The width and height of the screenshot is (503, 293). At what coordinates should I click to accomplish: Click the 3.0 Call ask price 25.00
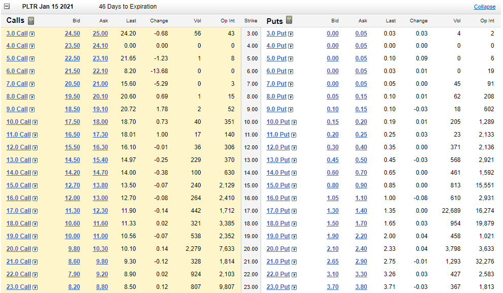101,34
